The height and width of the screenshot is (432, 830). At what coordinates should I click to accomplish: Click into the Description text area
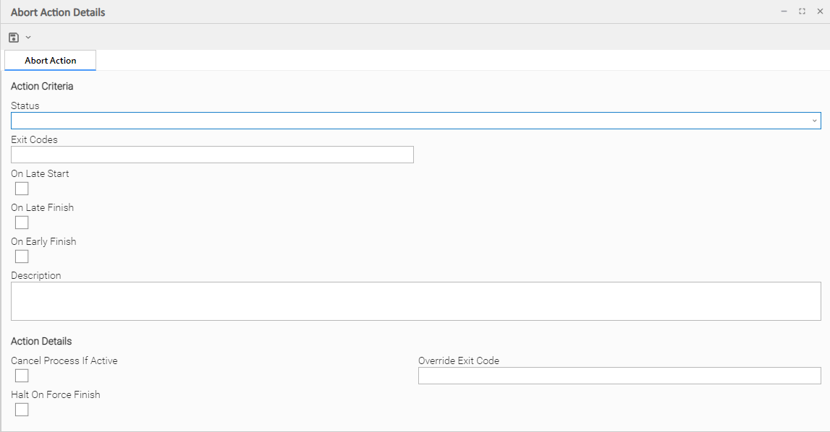point(415,301)
